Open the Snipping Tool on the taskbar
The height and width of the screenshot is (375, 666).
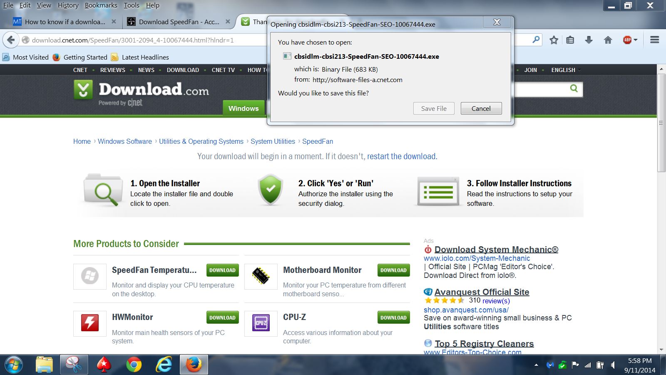point(74,365)
